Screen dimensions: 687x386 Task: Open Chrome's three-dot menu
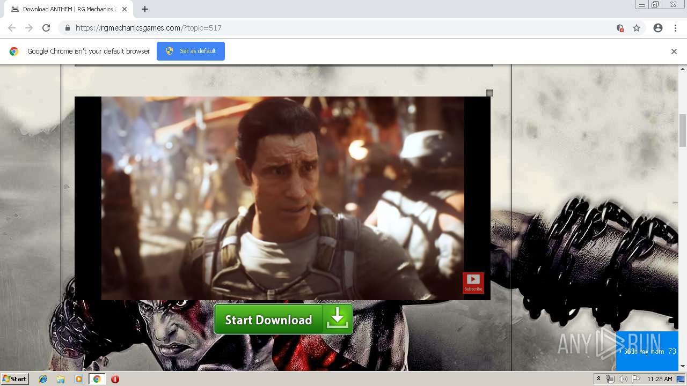tap(675, 28)
